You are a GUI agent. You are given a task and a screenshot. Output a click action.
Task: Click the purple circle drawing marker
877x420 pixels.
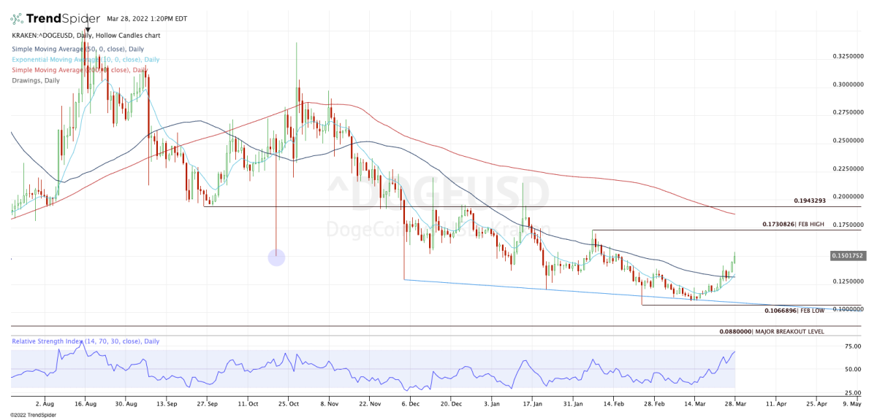click(x=276, y=257)
